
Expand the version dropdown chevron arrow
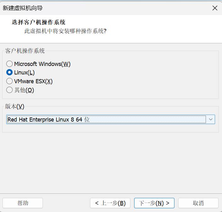pos(211,119)
